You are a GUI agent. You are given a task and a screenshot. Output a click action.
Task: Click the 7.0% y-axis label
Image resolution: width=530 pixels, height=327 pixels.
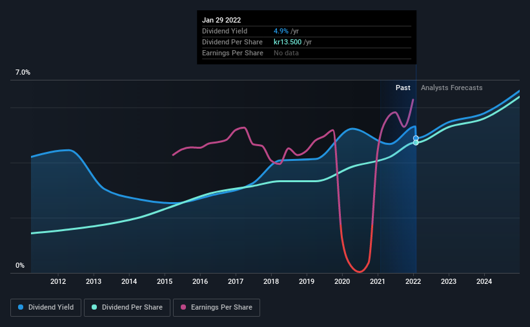[x=23, y=73]
